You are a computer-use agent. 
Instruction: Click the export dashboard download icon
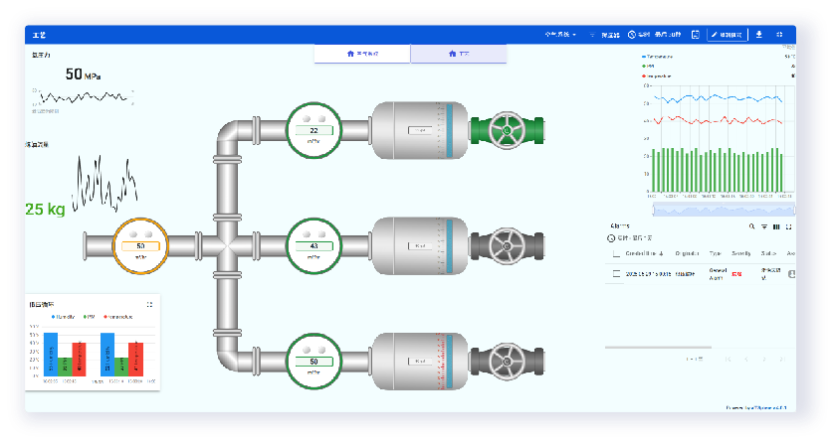click(x=760, y=35)
